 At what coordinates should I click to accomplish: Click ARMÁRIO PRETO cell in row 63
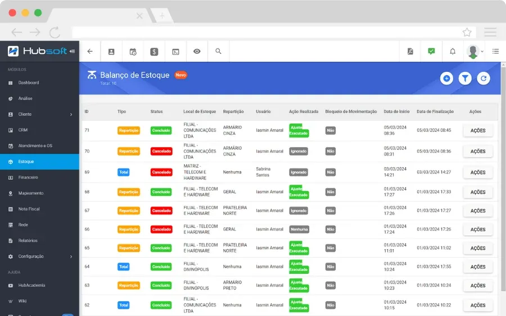pos(232,285)
